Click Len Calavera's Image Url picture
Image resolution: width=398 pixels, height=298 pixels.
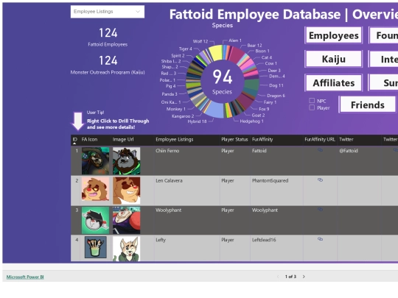[x=127, y=191]
